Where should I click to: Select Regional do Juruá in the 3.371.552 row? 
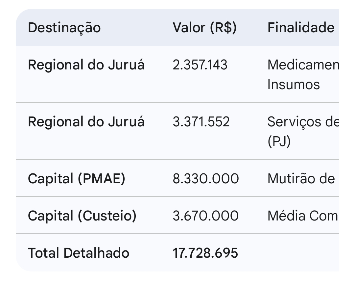[x=86, y=122]
